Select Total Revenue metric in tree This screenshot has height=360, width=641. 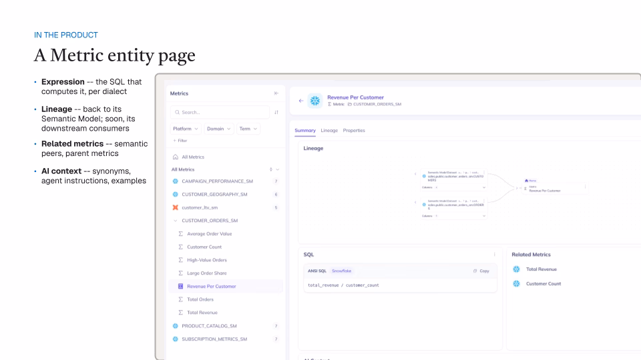pyautogui.click(x=202, y=312)
